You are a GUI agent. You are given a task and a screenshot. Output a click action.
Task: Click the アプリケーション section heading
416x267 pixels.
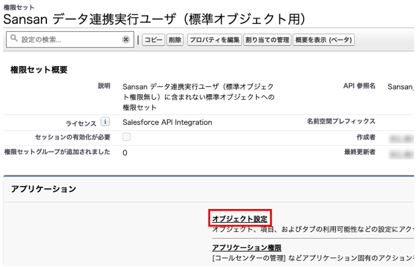pos(44,189)
